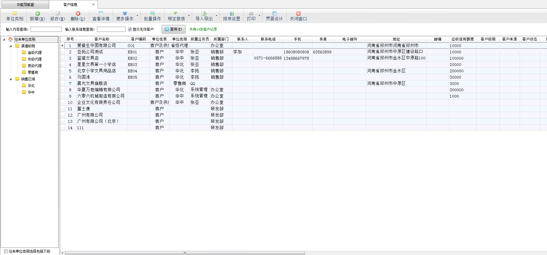Enable 往来单位类别选择包括下级 checkbox
The image size is (547, 255).
click(x=6, y=252)
